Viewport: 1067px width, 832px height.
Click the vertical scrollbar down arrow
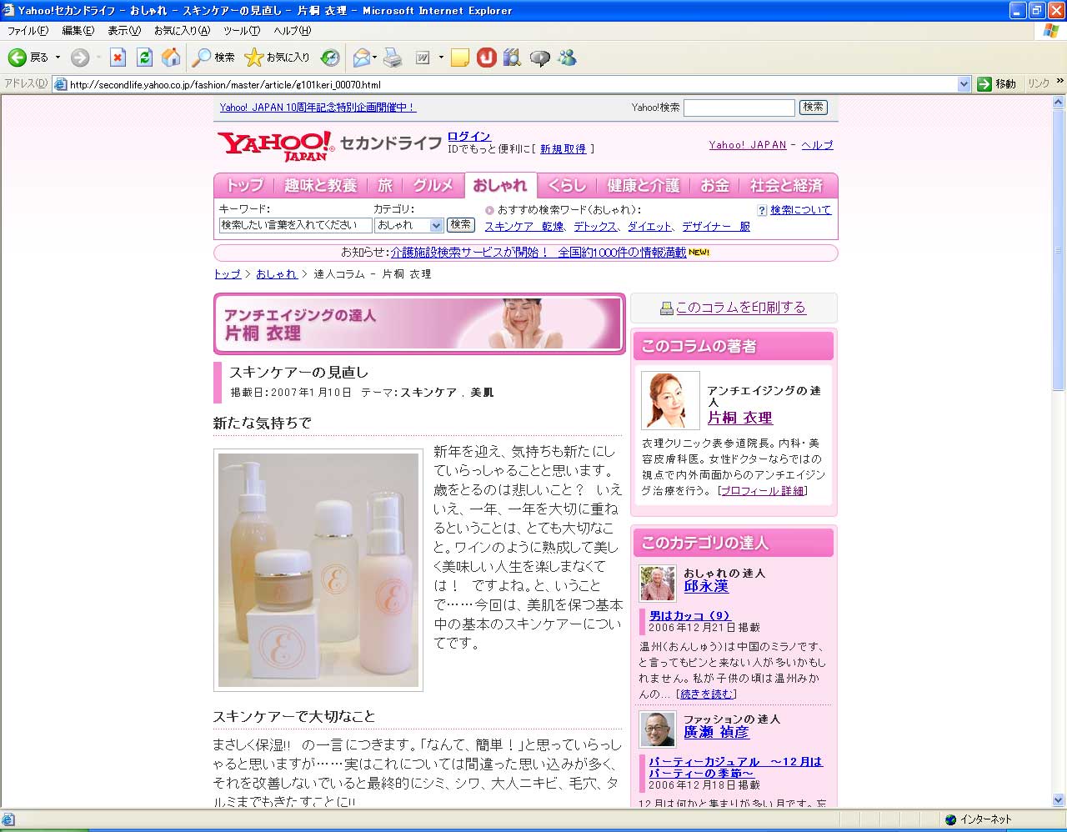coord(1059,800)
